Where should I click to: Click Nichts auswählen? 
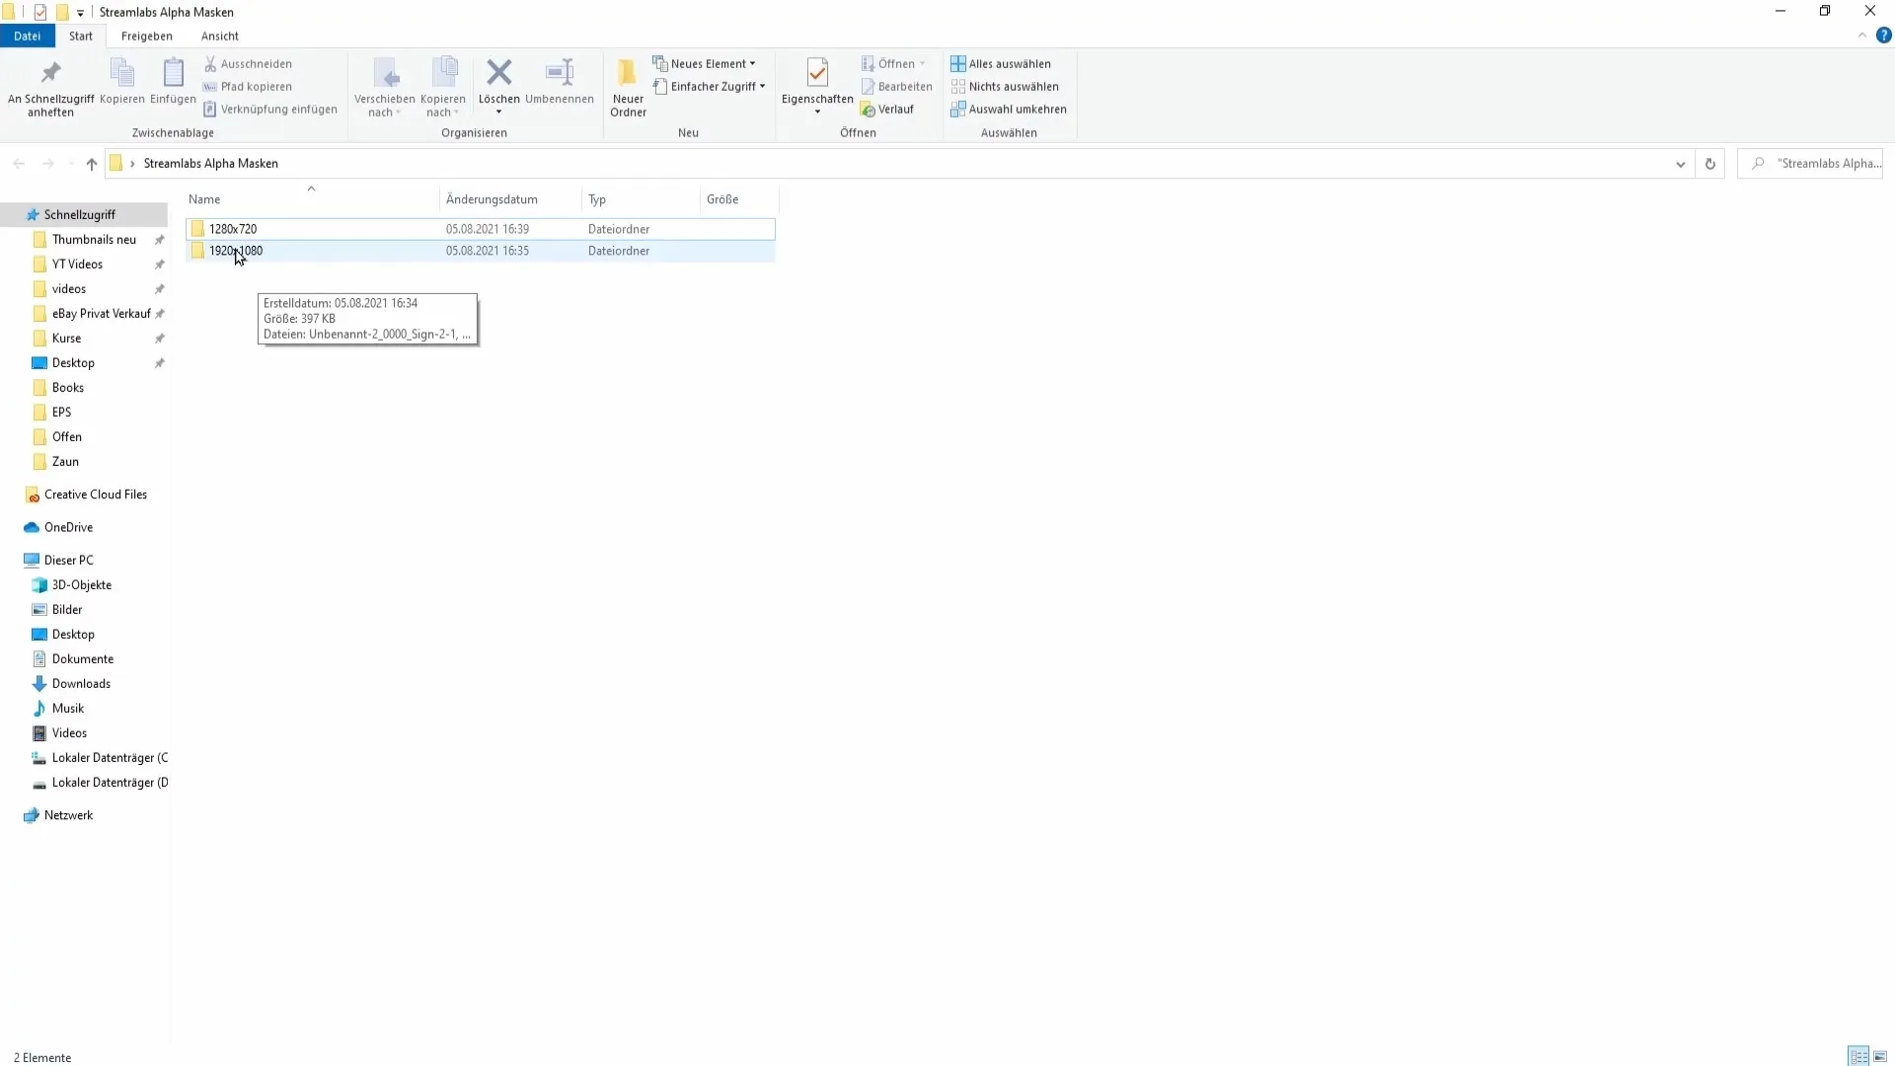pos(1005,86)
